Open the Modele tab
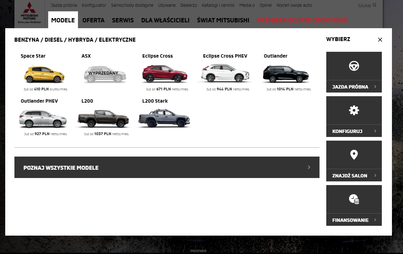403x254 pixels. [63, 20]
